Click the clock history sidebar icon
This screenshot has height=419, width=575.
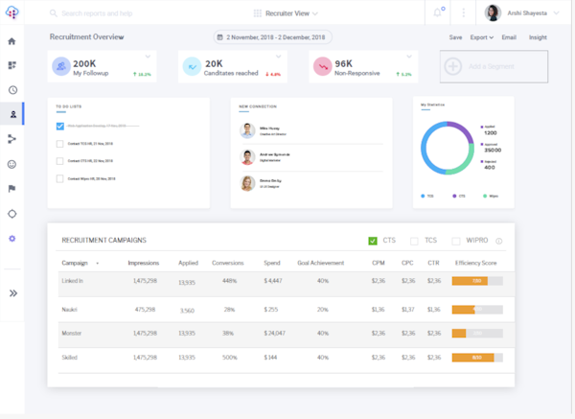pos(12,90)
